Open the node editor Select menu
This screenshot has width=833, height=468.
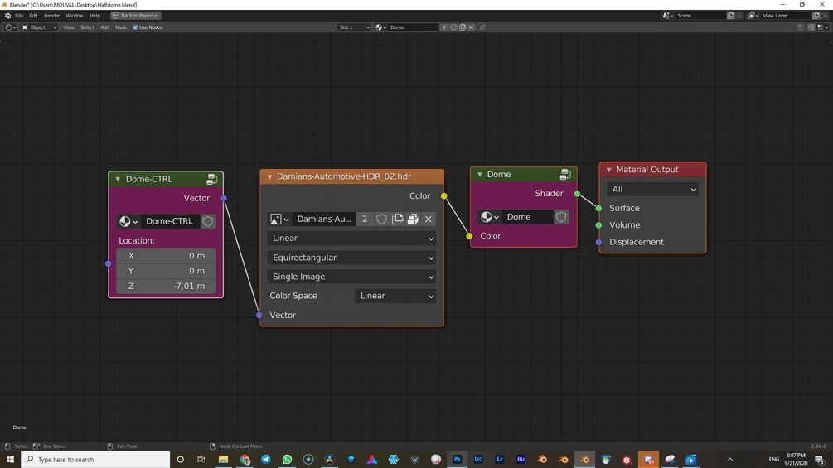(87, 27)
